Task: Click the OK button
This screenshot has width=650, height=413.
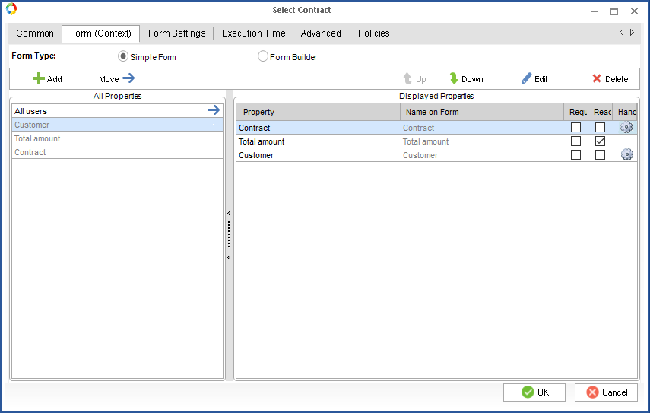Action: [x=534, y=392]
